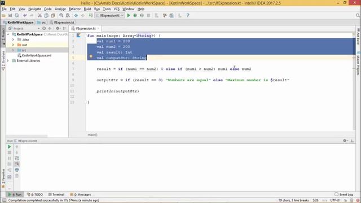Click the Help question mark icon
Viewport: 361px width, 203px height.
[x=188, y=15]
